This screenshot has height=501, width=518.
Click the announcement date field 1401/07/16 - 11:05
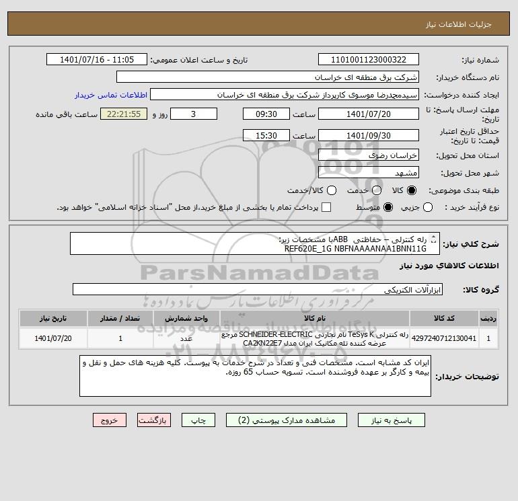click(97, 60)
